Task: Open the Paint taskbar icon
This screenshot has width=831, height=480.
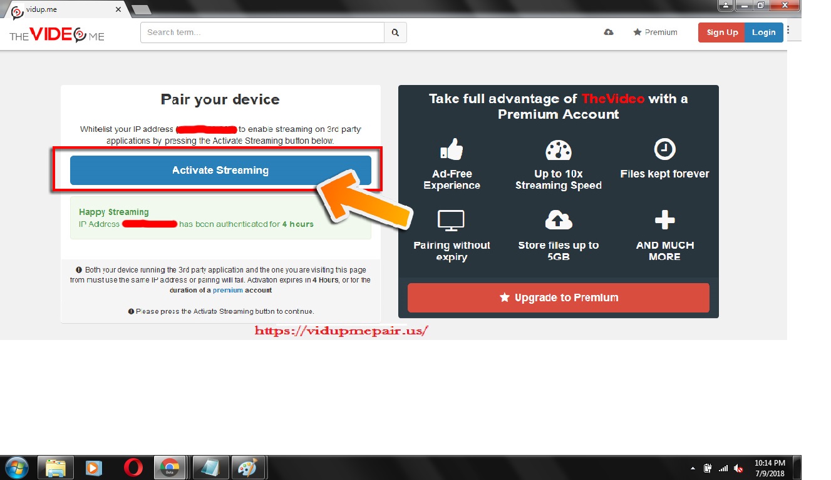Action: point(249,467)
